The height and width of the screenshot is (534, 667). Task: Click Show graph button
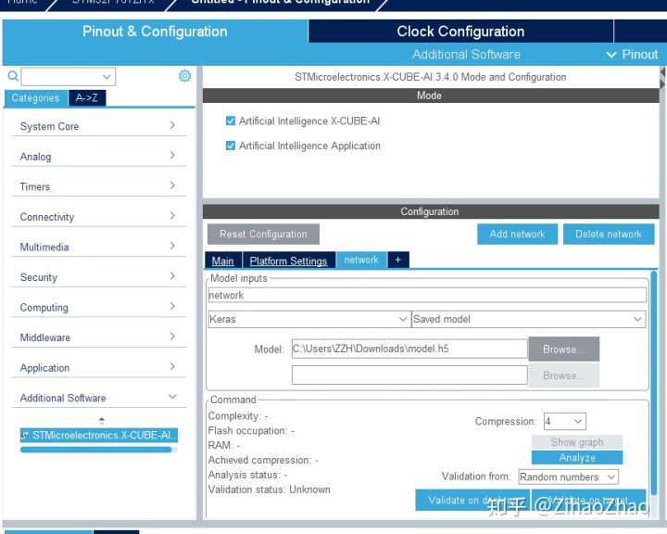pos(577,442)
